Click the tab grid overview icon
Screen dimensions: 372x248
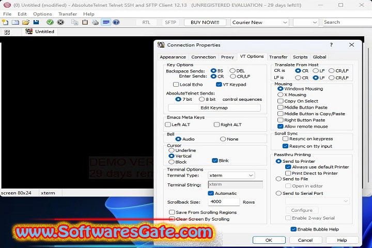tap(7, 32)
